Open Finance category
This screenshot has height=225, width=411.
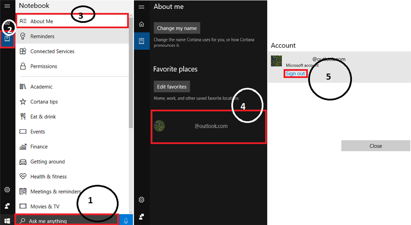click(x=72, y=147)
